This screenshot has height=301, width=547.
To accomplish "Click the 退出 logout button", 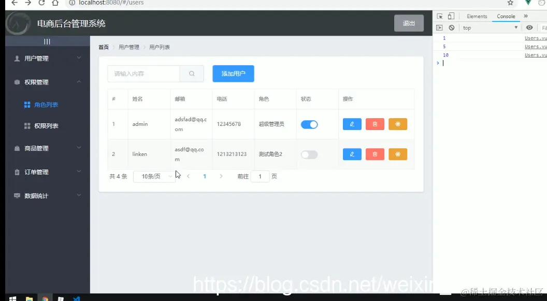I will (x=409, y=23).
